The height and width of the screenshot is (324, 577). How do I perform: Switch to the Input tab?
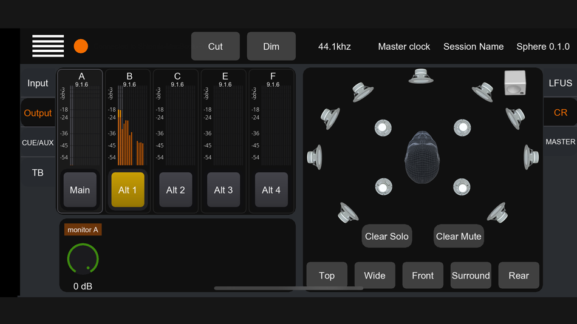pos(38,83)
